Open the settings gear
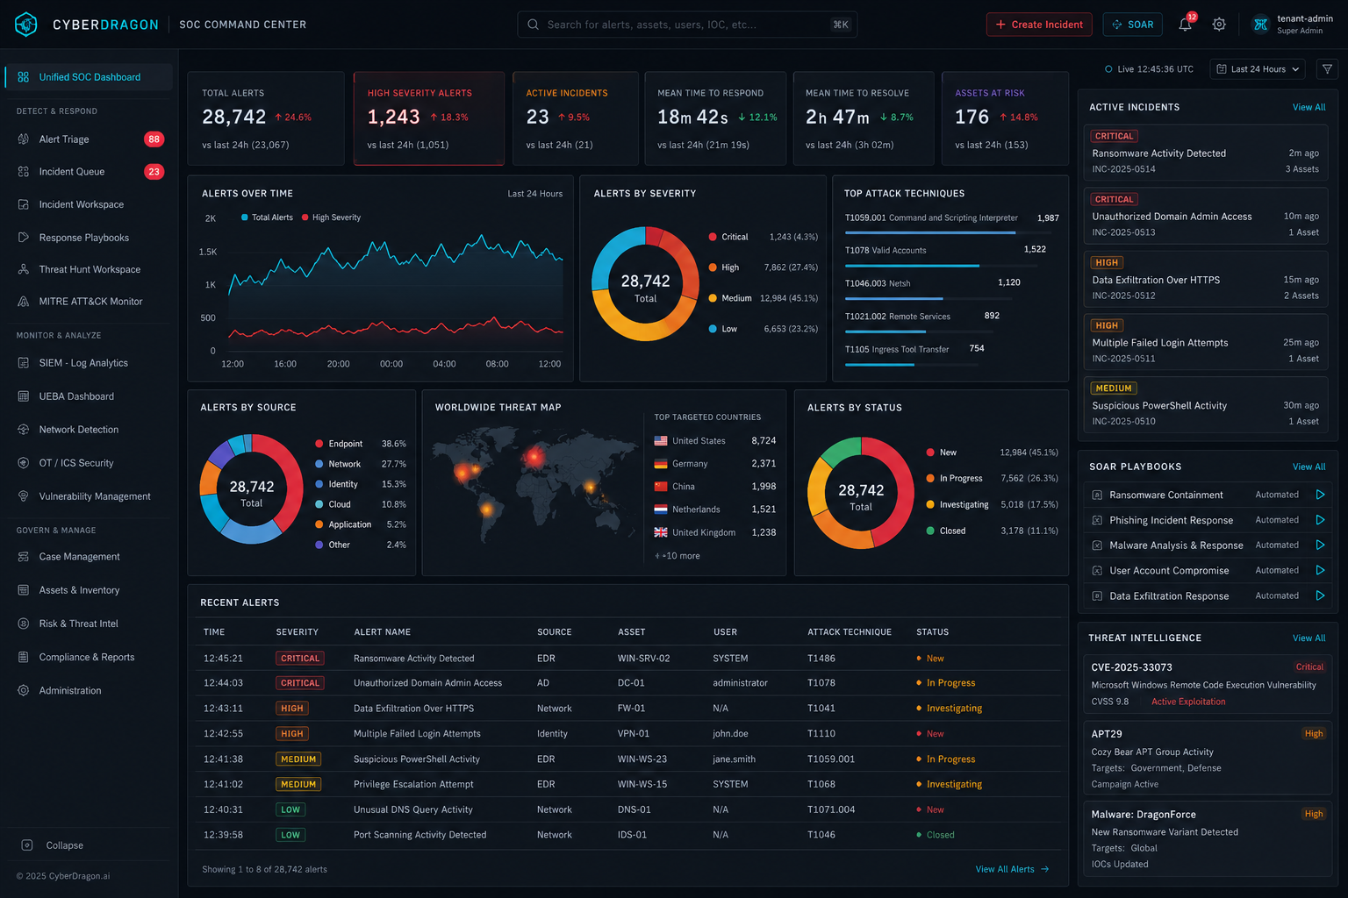Image resolution: width=1348 pixels, height=898 pixels. pyautogui.click(x=1219, y=25)
